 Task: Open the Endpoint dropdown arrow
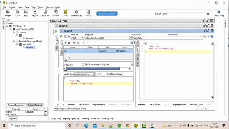click(x=130, y=38)
